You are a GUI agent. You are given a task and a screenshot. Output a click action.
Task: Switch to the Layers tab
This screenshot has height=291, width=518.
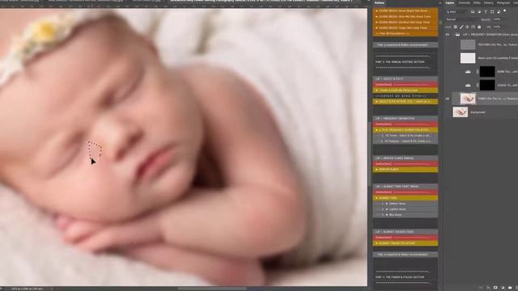coord(450,2)
